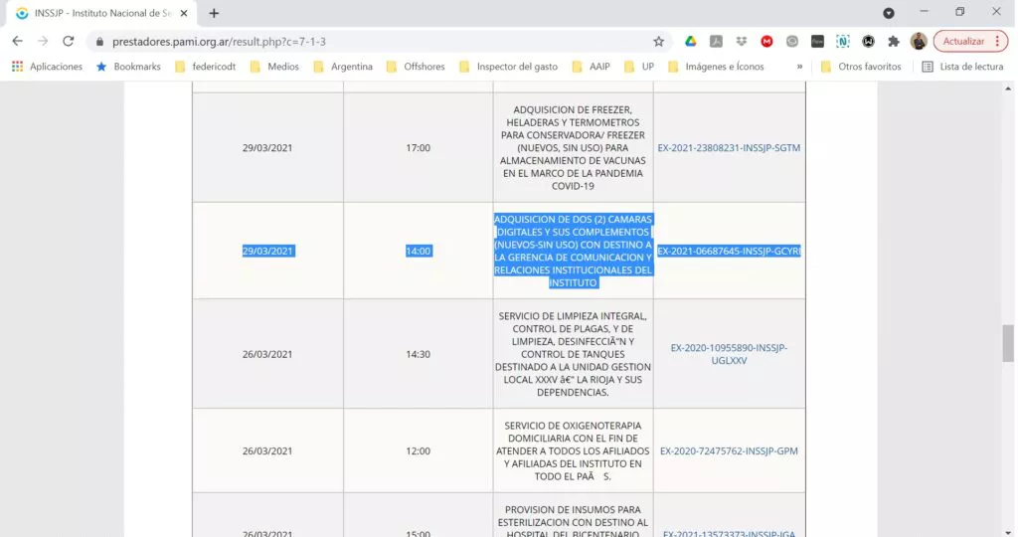Open the Dropbox extension
This screenshot has height=537, width=1018.
(x=742, y=41)
